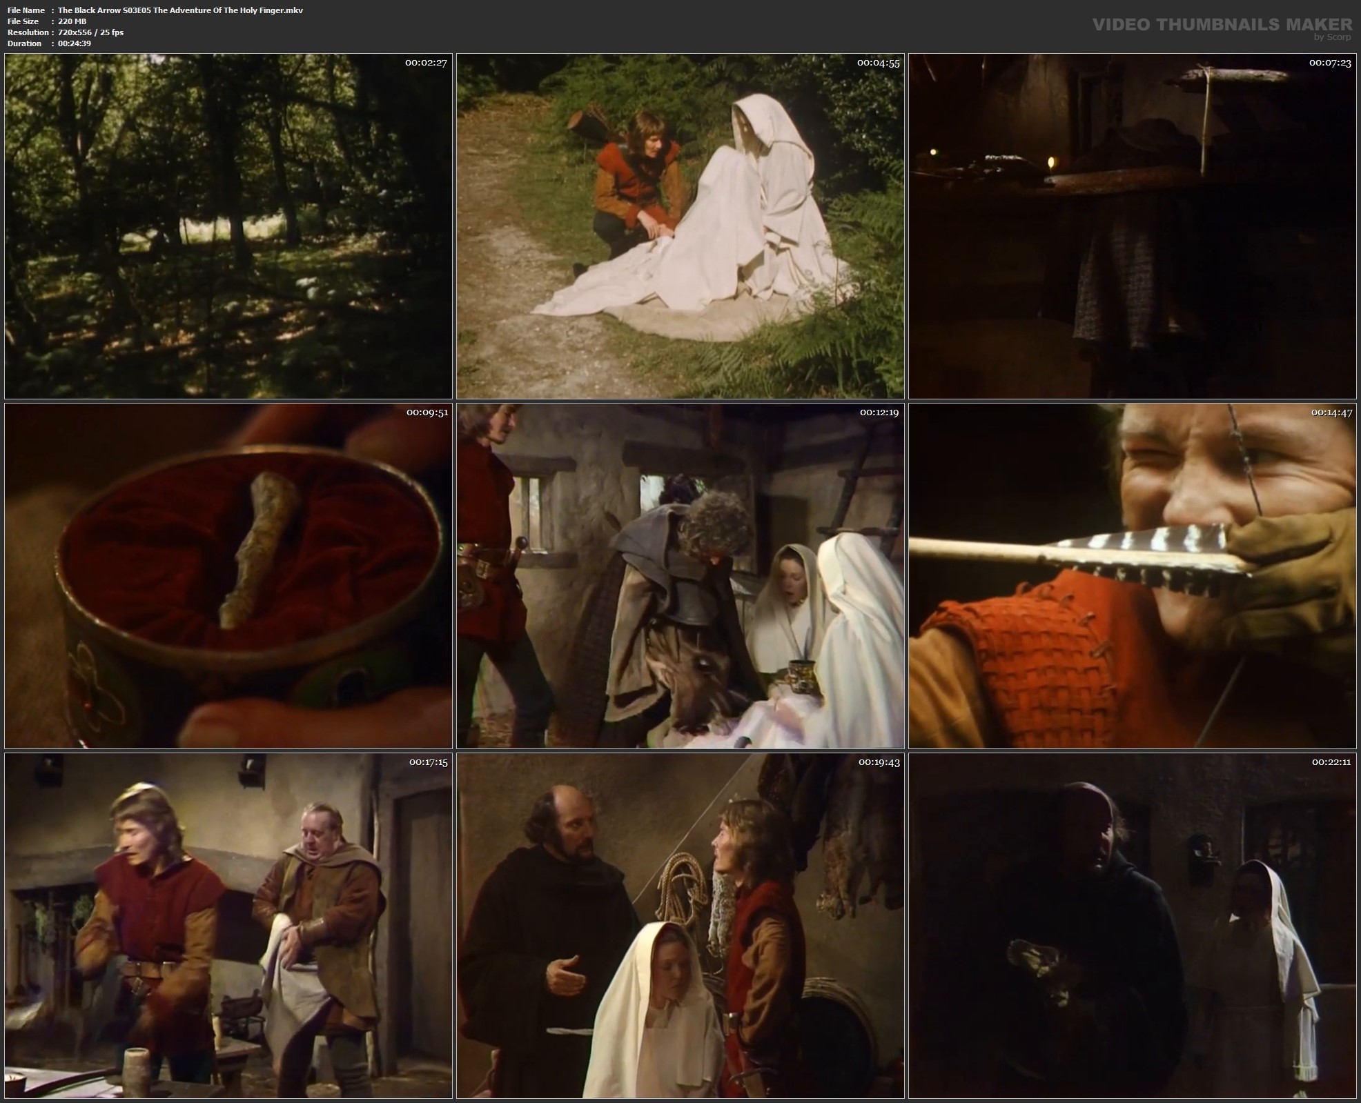Click the file name text in header
Image resolution: width=1361 pixels, height=1103 pixels.
[x=179, y=10]
